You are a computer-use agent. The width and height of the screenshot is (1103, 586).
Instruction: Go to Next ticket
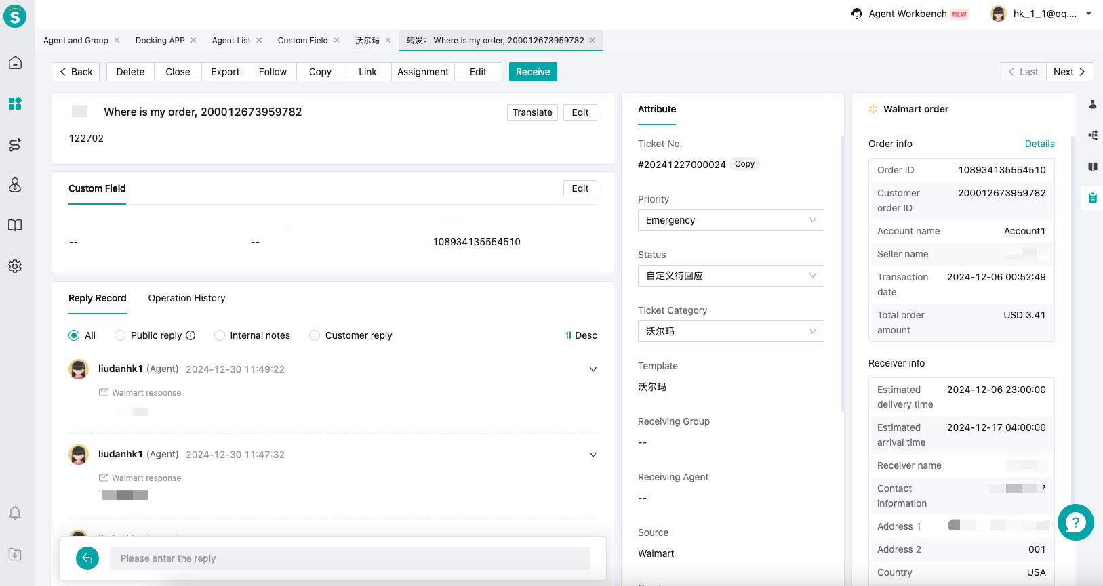point(1070,72)
